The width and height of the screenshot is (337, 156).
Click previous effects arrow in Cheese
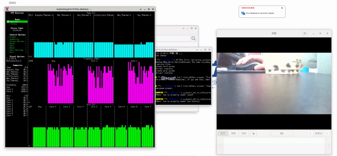click(310, 133)
